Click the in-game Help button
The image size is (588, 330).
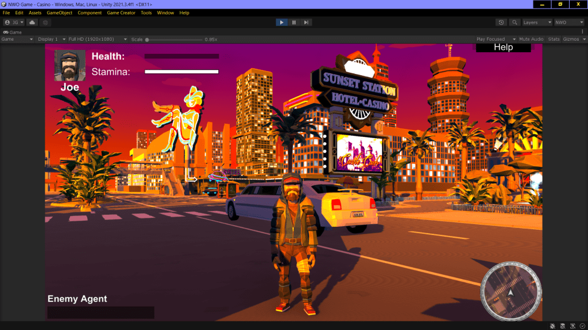point(503,48)
